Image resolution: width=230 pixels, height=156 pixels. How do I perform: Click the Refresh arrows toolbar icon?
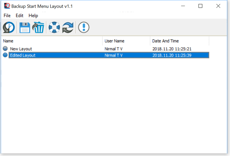tap(68, 27)
